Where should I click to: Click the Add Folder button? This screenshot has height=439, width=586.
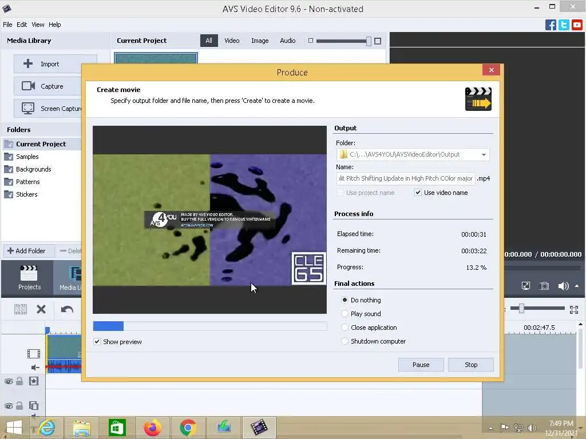click(x=29, y=251)
